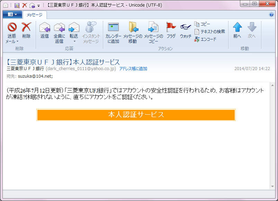Reply to sender with 返信
The height and width of the screenshot is (201, 278).
45,30
